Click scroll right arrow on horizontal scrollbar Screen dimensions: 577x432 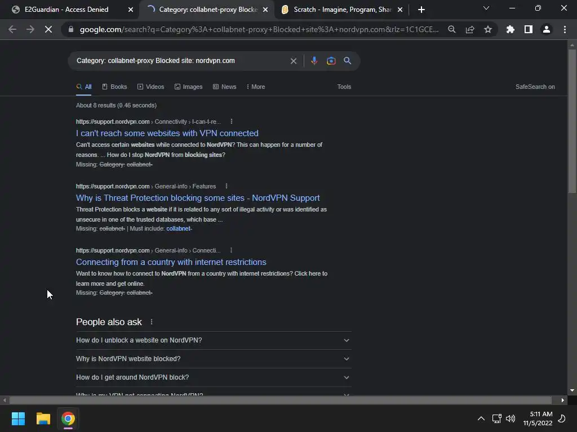point(563,400)
